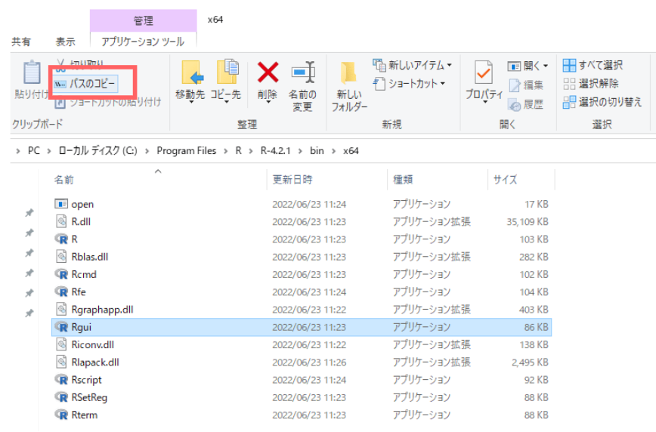
Task: Select the R application icon
Action: (61, 239)
